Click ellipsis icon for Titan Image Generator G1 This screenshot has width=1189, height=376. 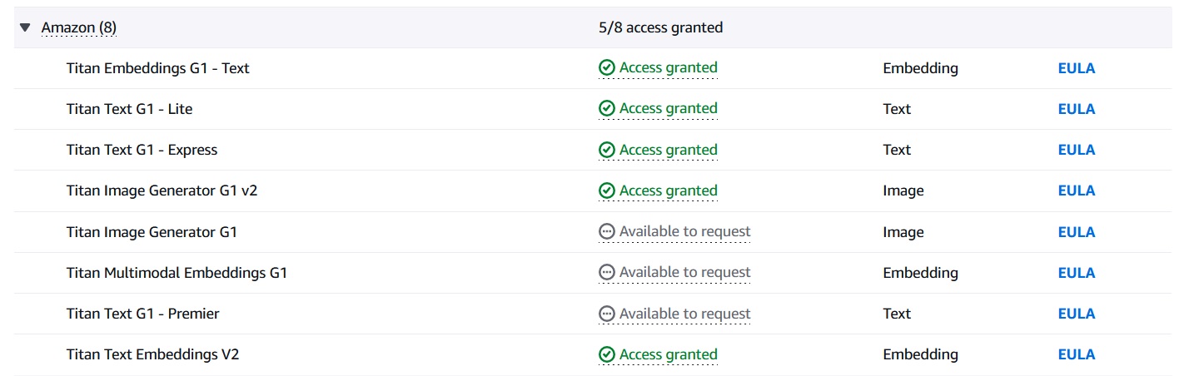point(607,232)
